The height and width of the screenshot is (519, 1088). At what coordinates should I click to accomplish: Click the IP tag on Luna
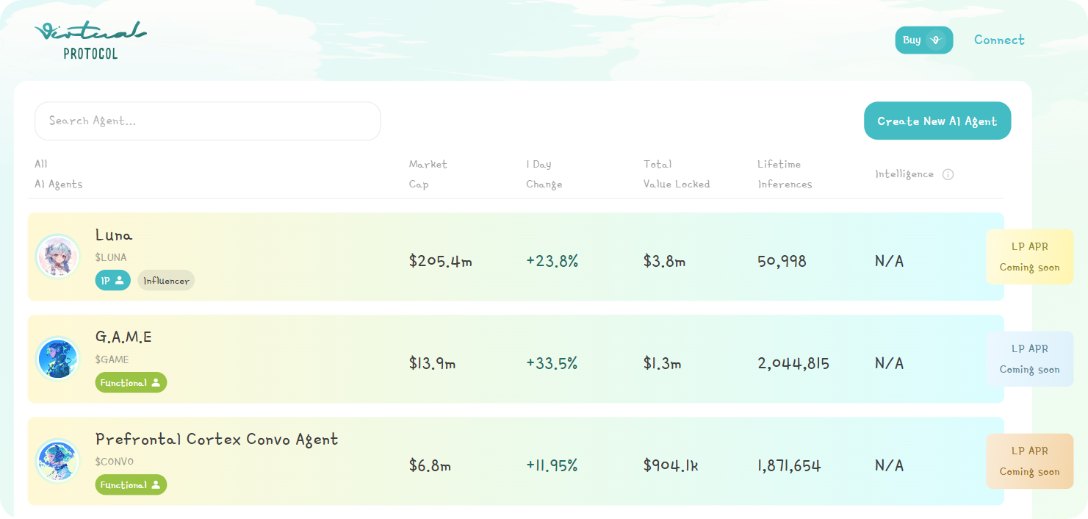coord(112,280)
